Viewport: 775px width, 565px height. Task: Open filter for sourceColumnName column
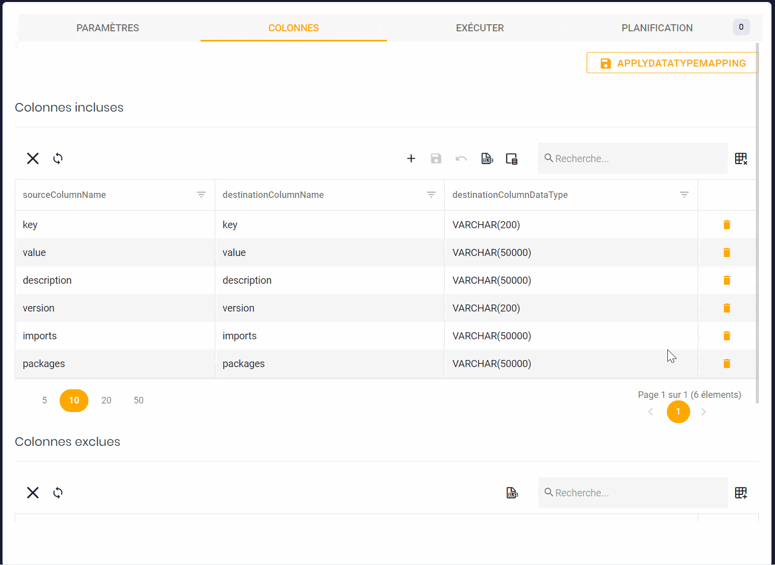click(x=201, y=195)
